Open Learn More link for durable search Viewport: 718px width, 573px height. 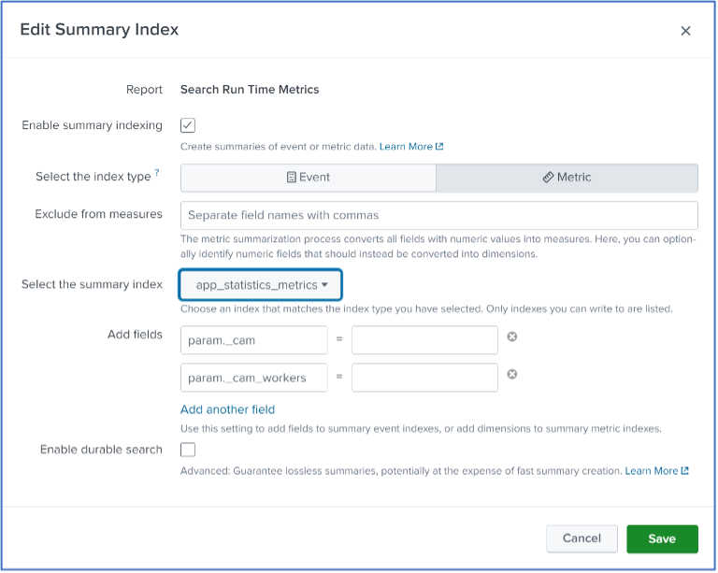tap(656, 471)
